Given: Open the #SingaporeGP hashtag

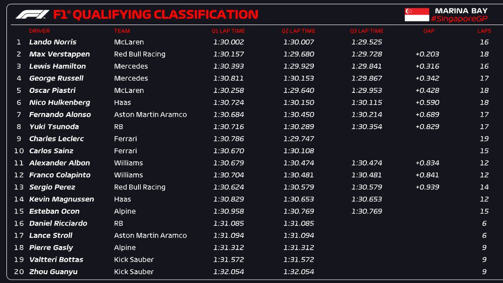Looking at the screenshot, I should [x=459, y=19].
